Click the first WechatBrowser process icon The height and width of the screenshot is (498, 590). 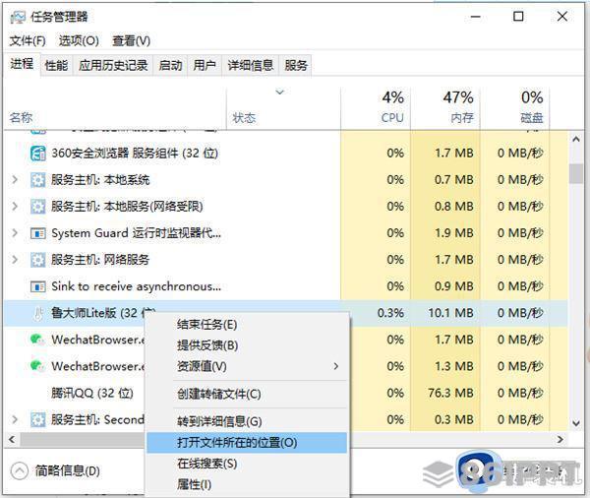(37, 340)
